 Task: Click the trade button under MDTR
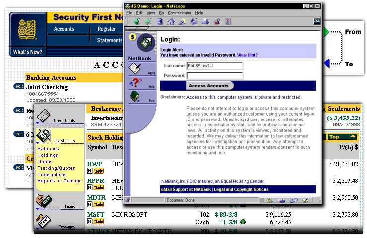[99, 204]
